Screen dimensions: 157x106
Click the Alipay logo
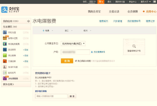tap(10, 10)
